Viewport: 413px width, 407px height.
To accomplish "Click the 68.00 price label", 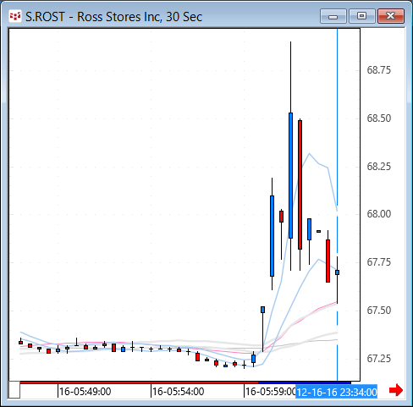I will 378,214.
